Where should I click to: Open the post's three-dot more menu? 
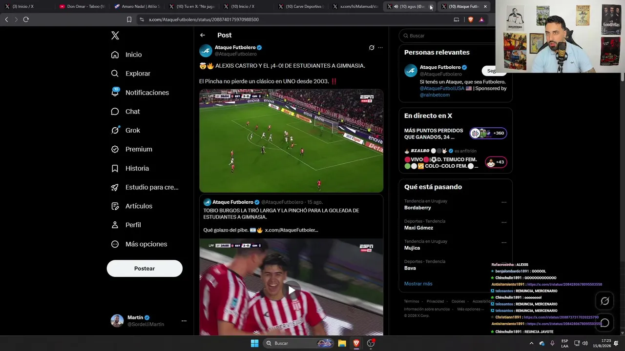pos(380,48)
